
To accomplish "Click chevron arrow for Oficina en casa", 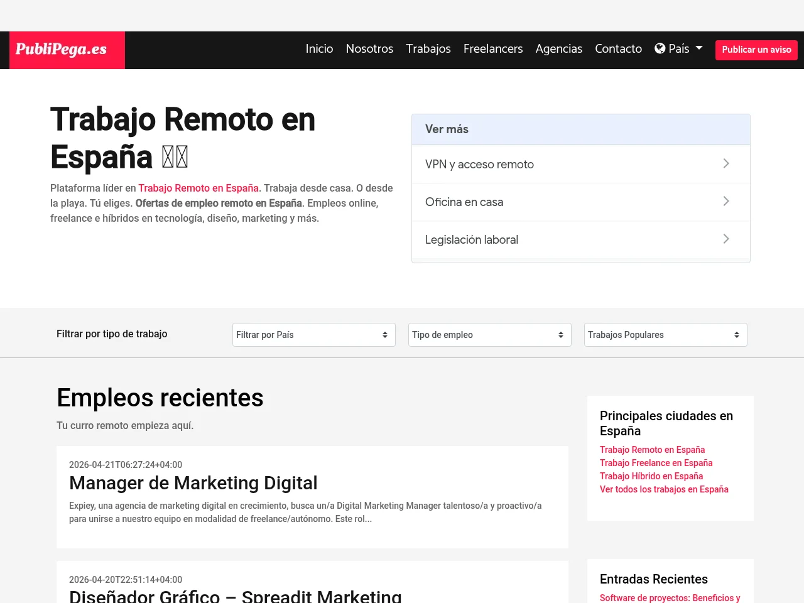I will [x=726, y=201].
